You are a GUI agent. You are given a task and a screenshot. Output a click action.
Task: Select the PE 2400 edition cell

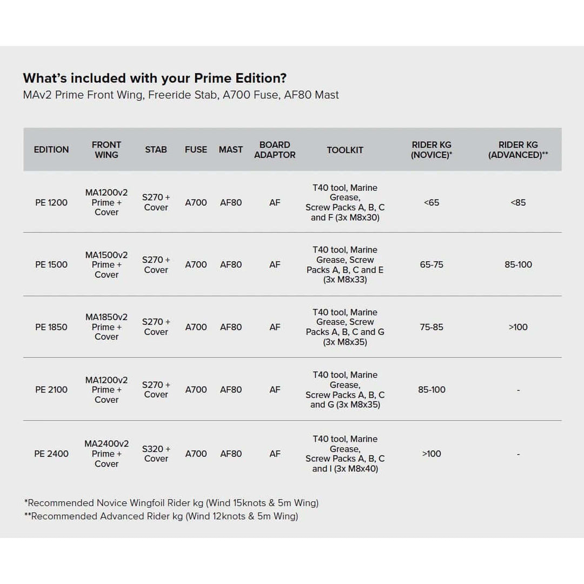tap(51, 454)
